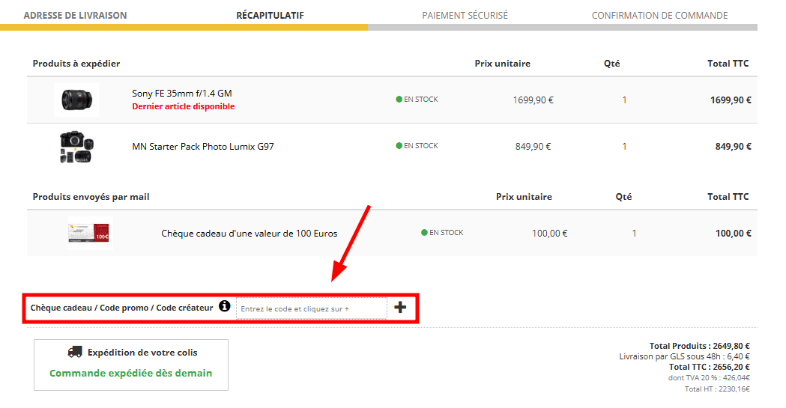Click the promo code input field
Image resolution: width=786 pixels, height=408 pixels.
click(311, 308)
